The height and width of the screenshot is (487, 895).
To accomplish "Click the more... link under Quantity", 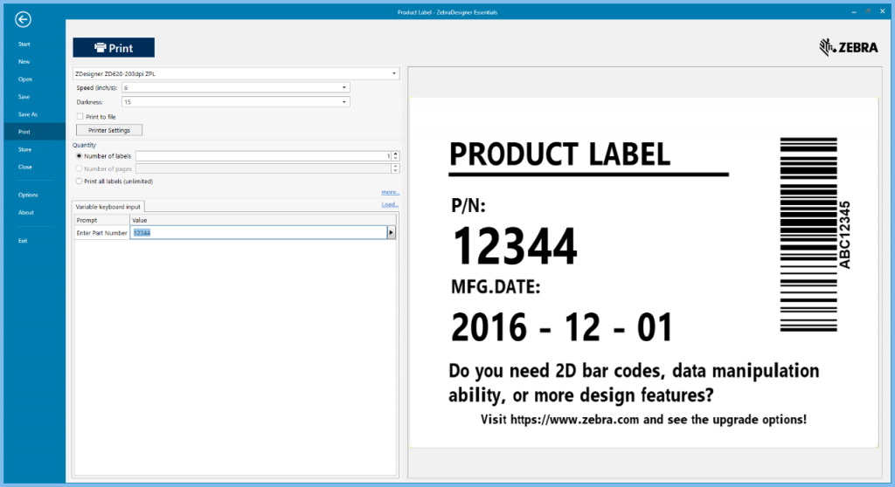I will (x=390, y=192).
